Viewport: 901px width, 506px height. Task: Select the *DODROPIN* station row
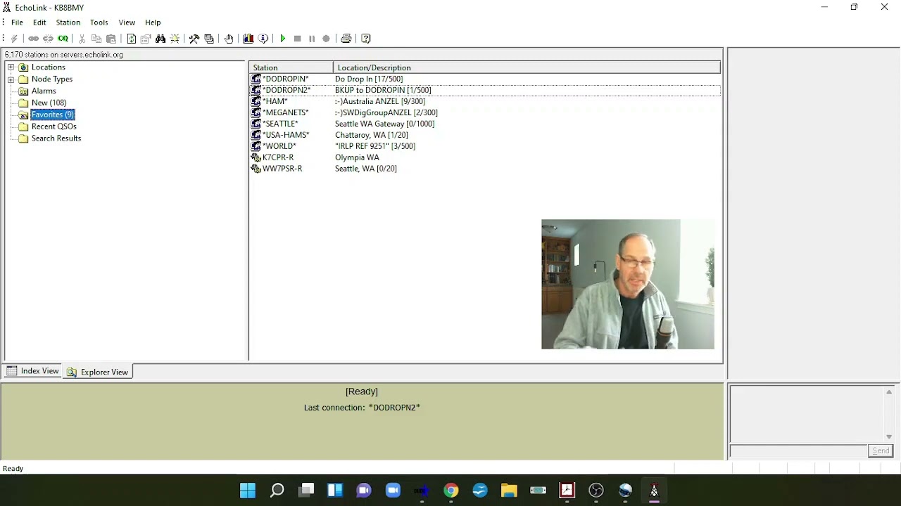(x=485, y=79)
